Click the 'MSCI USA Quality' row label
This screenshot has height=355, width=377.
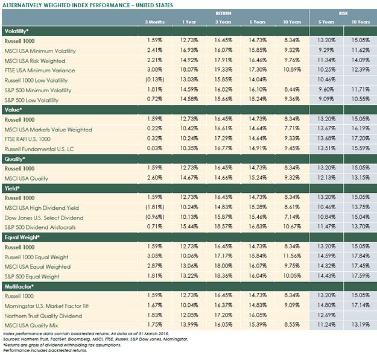pyautogui.click(x=27, y=178)
